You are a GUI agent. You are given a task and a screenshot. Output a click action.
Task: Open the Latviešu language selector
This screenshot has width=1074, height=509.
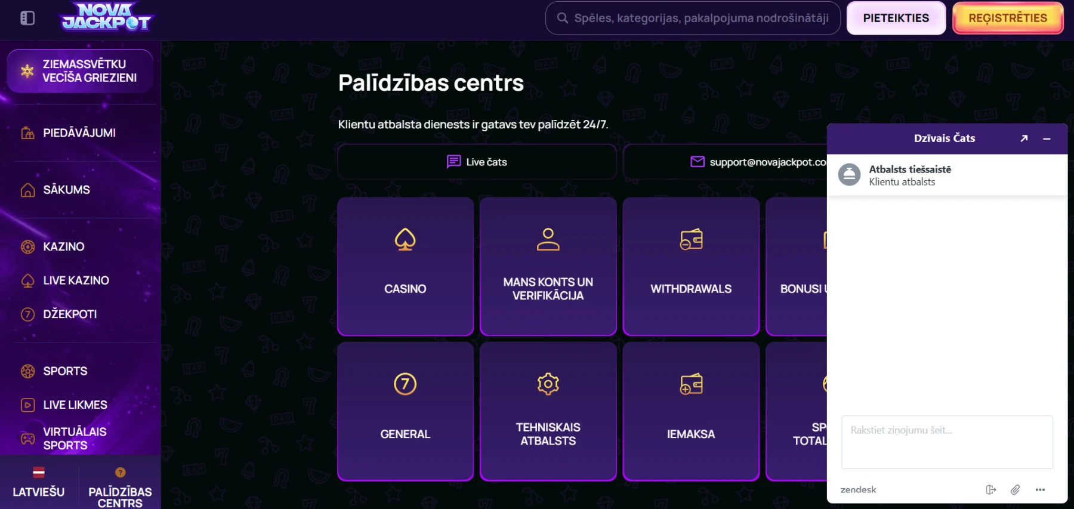click(x=39, y=483)
